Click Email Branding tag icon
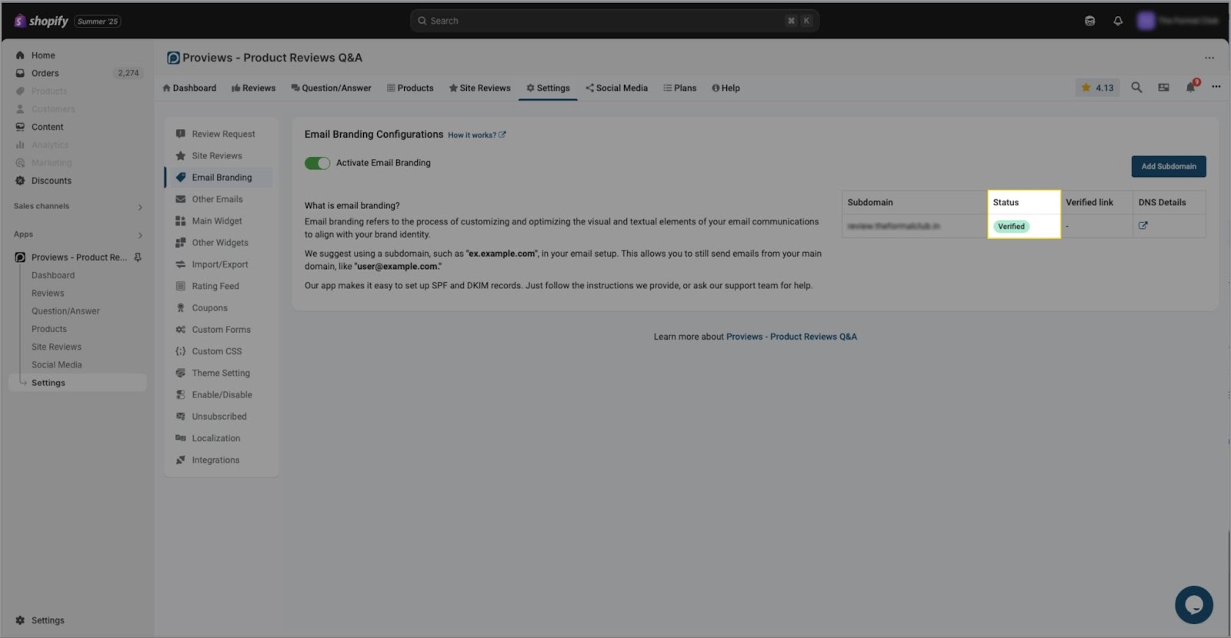 pos(180,178)
